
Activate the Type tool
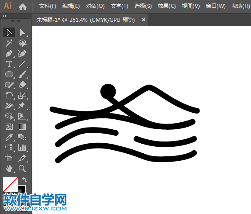9,64
